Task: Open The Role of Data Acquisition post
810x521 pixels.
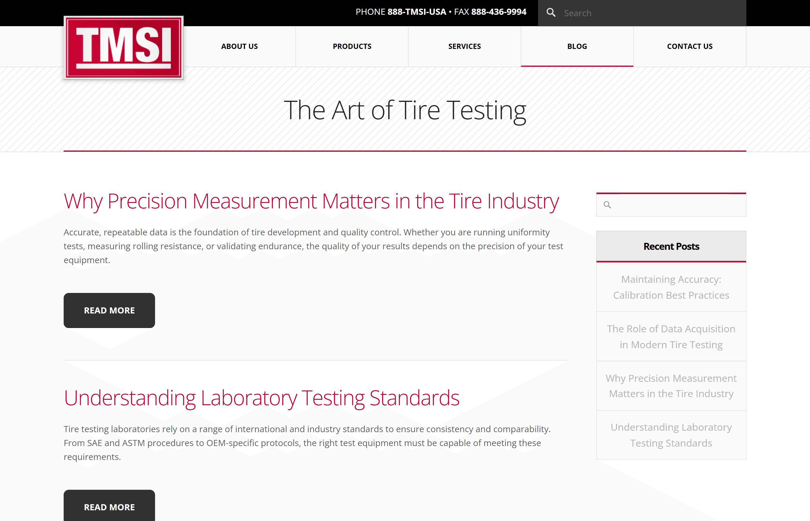Action: point(671,337)
